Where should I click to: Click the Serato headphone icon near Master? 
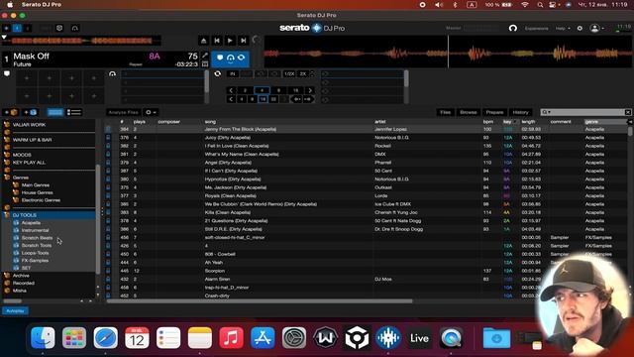click(513, 29)
